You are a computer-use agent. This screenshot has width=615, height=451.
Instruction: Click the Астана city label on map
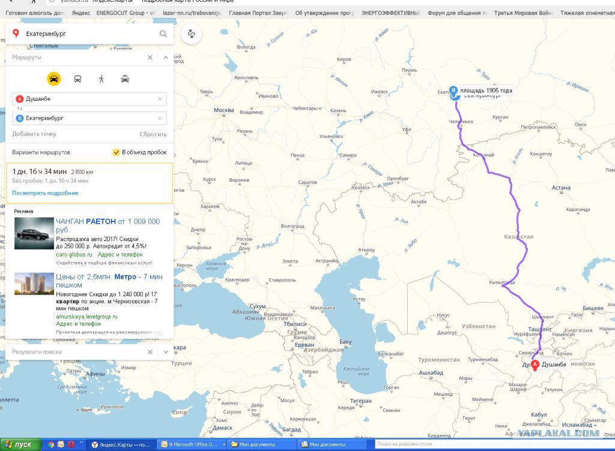pyautogui.click(x=561, y=188)
